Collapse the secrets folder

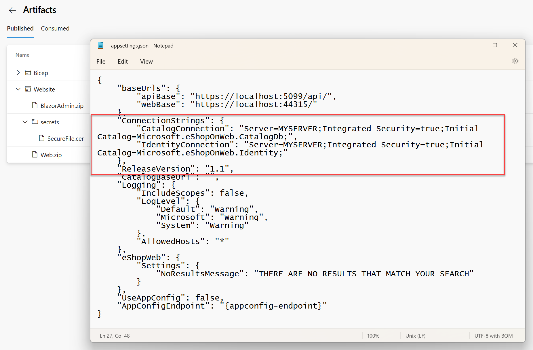25,122
